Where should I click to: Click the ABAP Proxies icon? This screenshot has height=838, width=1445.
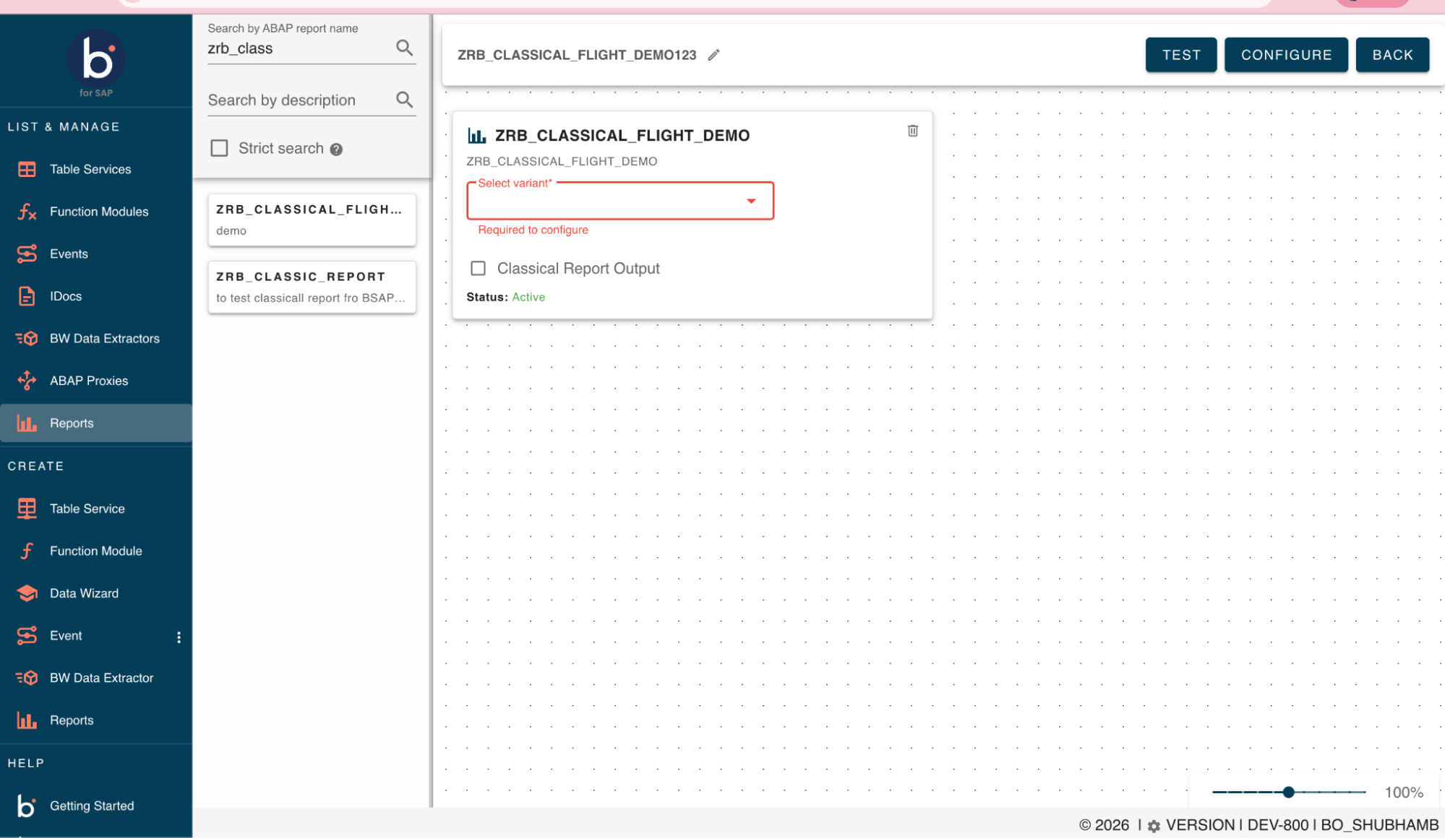click(27, 381)
